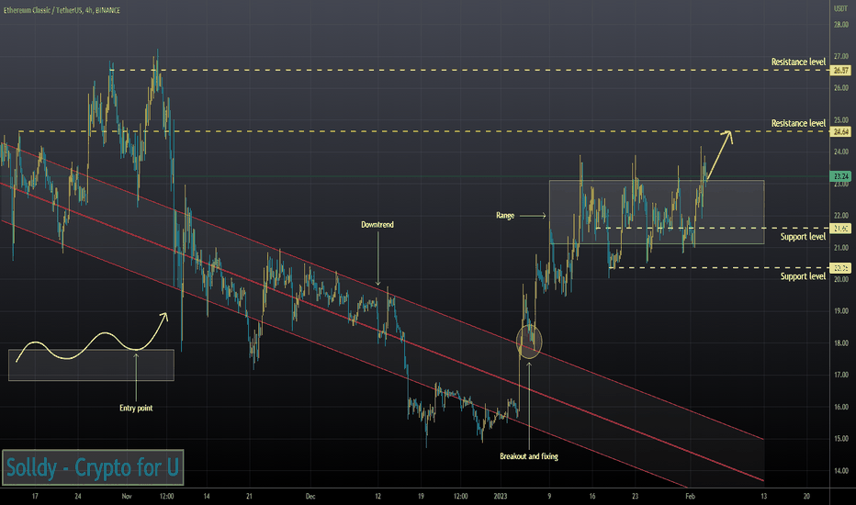Click 21.00 on the price axis
Image resolution: width=856 pixels, height=505 pixels.
pos(840,248)
